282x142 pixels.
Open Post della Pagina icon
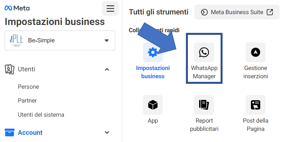255,105
